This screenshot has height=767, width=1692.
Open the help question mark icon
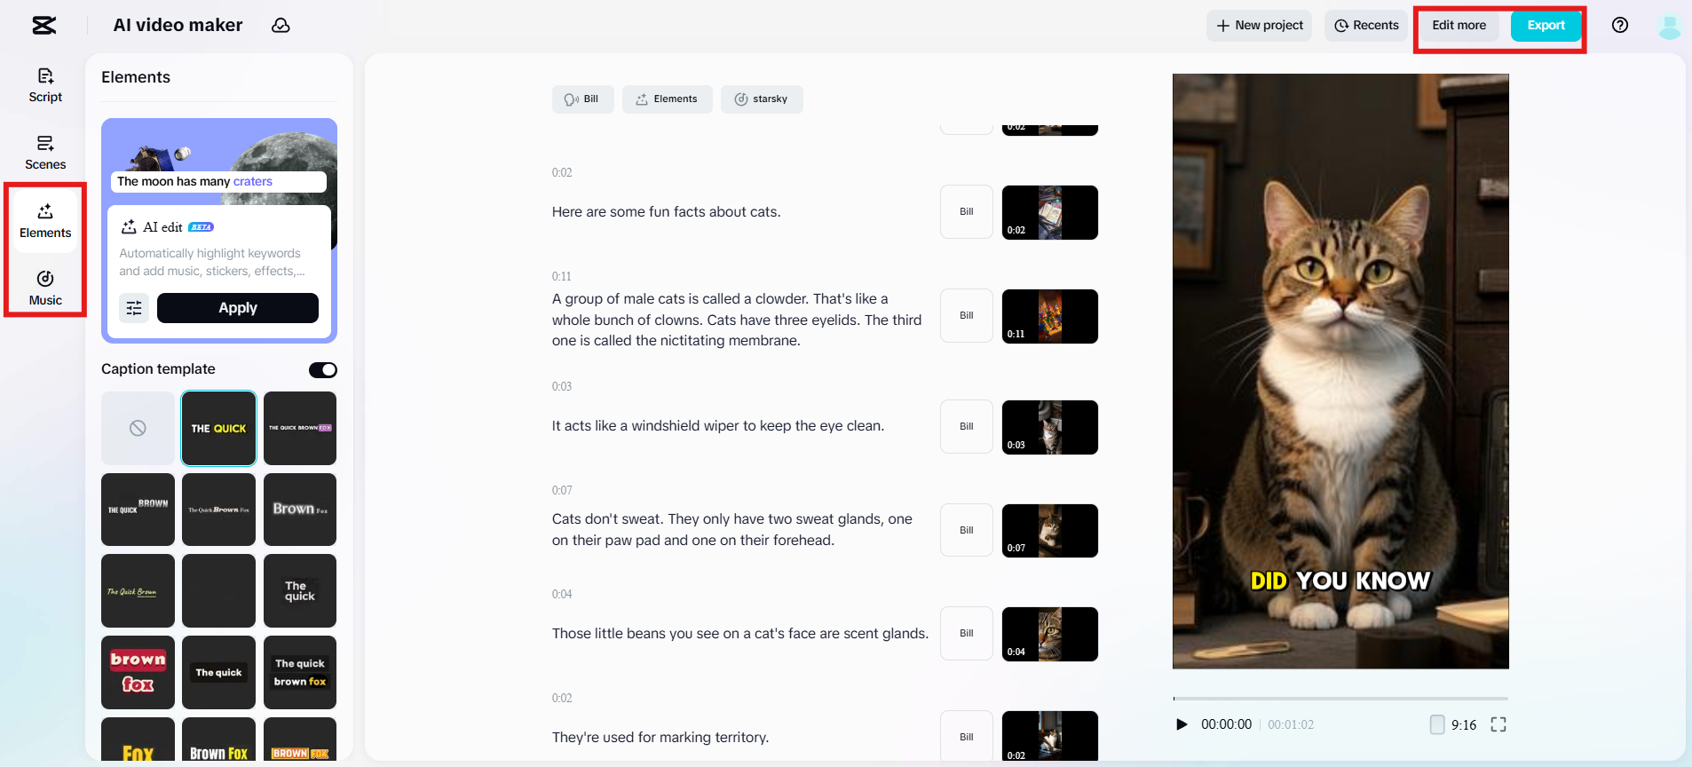(x=1620, y=26)
